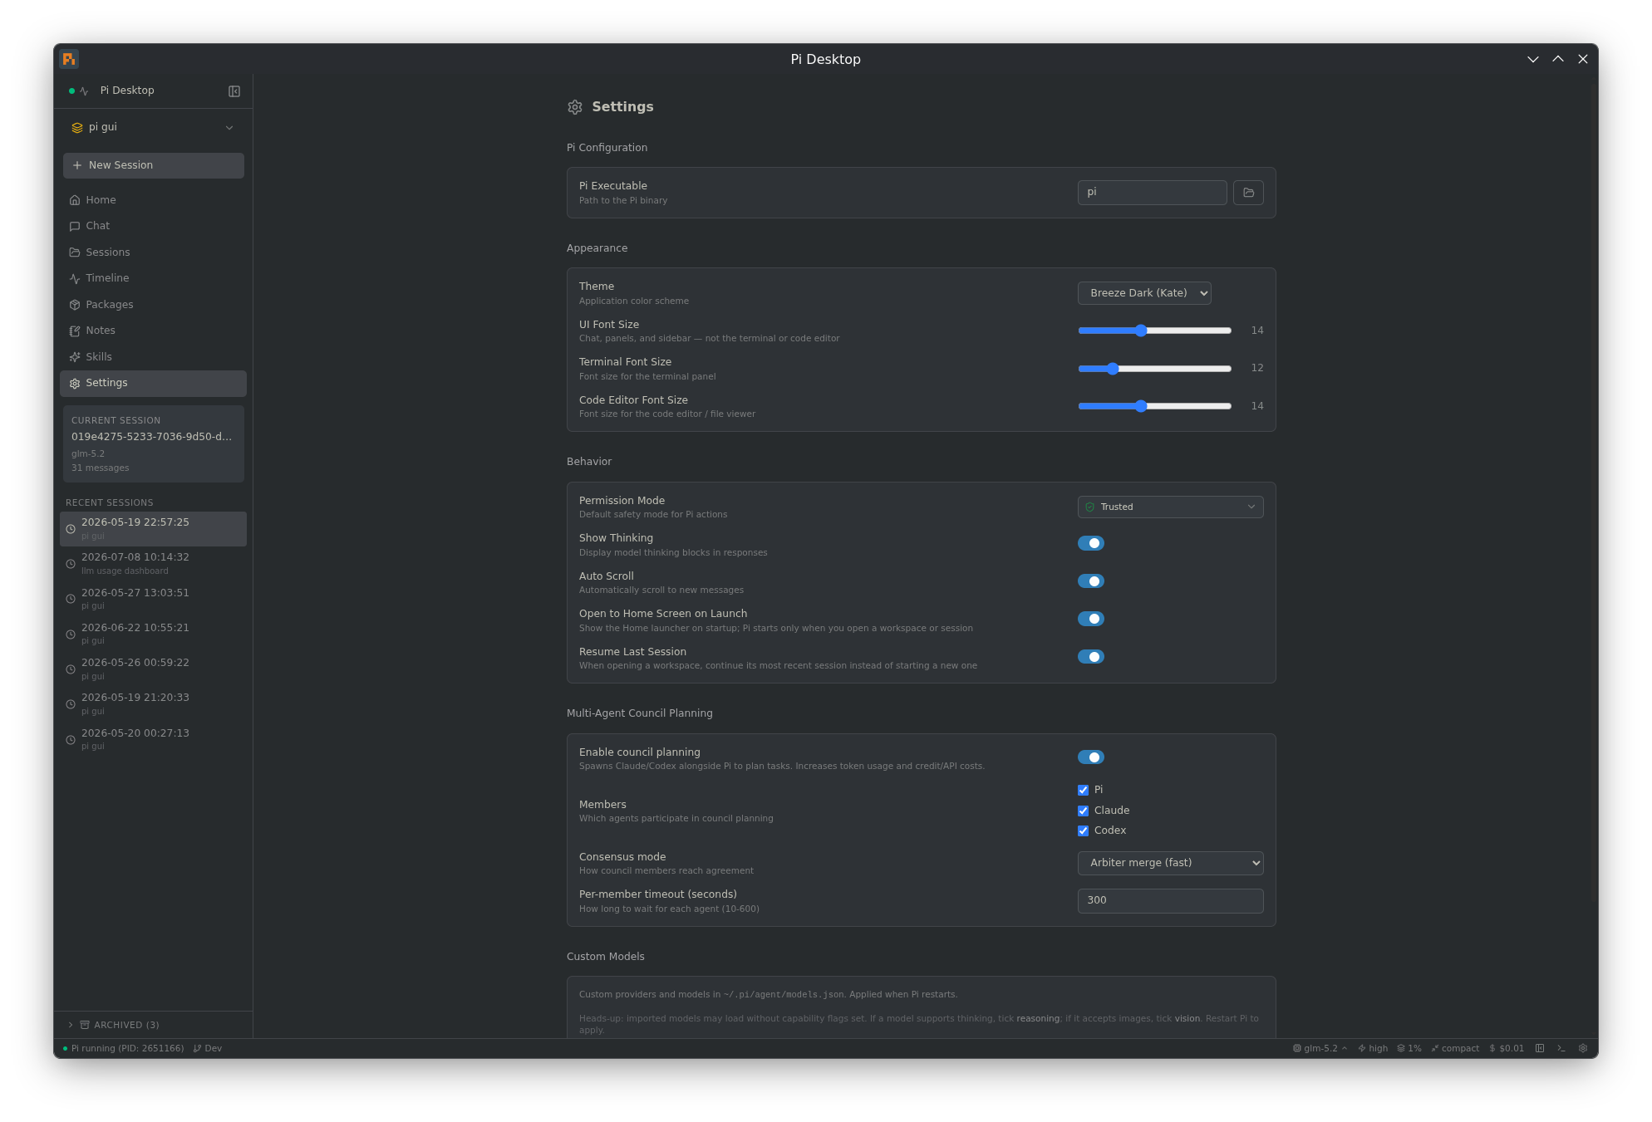Viewport: 1652px width, 1122px height.
Task: Open recent session 2026-05-27 13:03:51
Action: click(153, 600)
